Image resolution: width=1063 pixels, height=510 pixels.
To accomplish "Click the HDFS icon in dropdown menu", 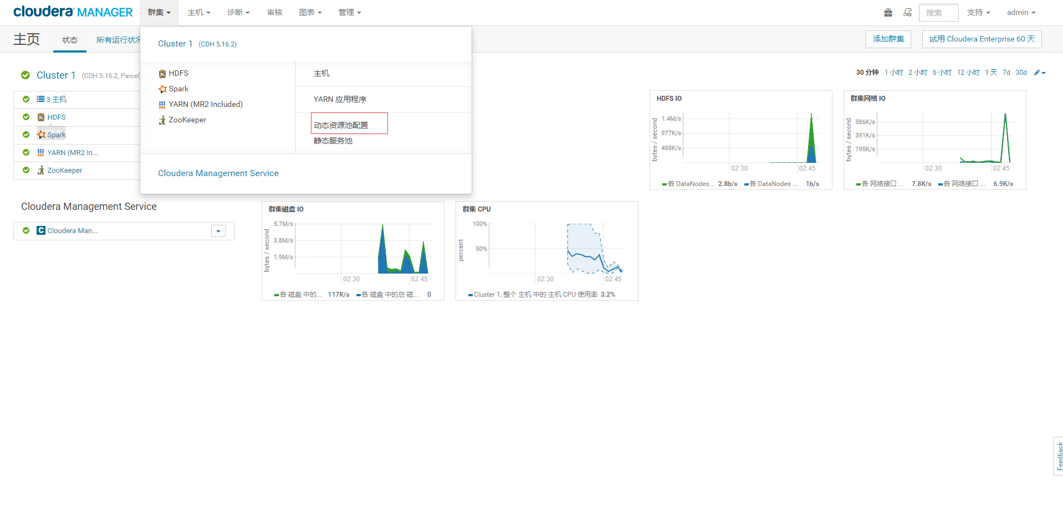I will (162, 74).
